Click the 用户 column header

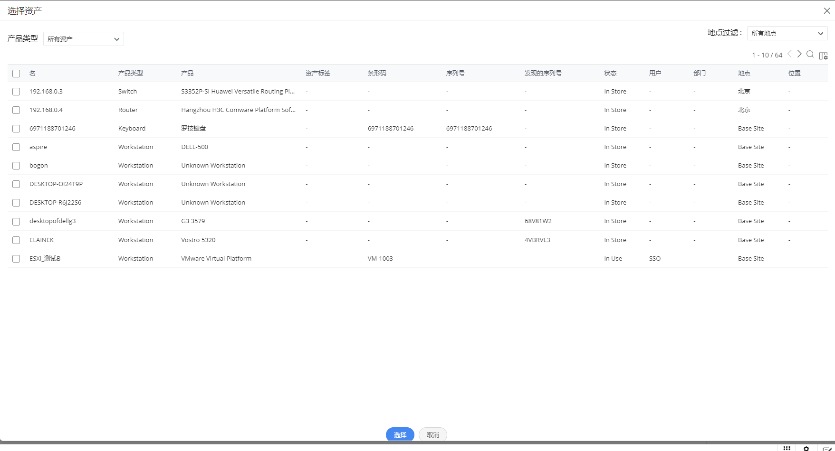[x=655, y=73]
